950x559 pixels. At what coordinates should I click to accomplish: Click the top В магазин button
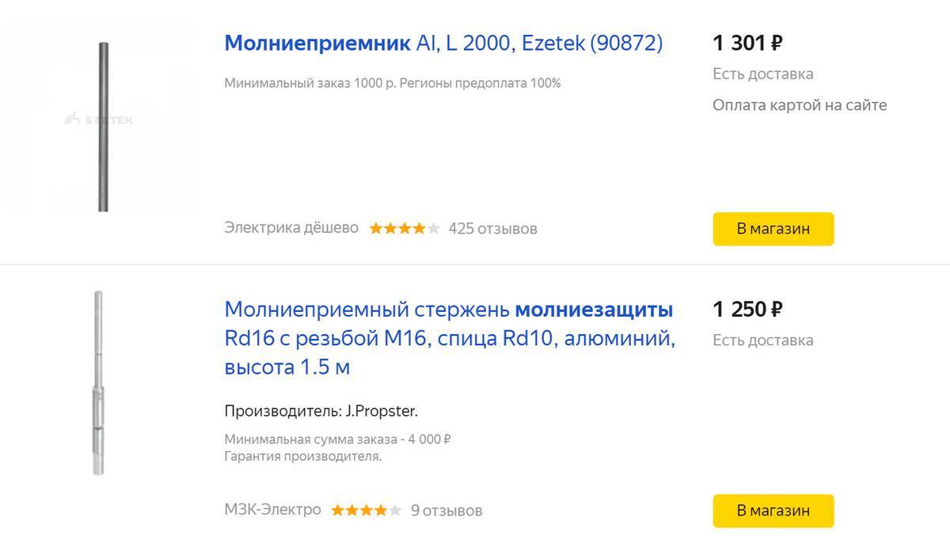pyautogui.click(x=773, y=229)
